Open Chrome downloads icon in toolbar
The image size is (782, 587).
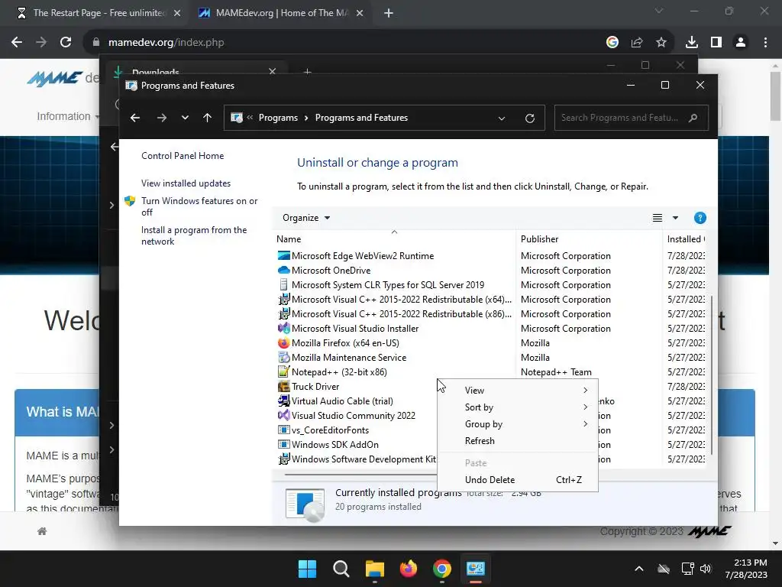pyautogui.click(x=691, y=43)
